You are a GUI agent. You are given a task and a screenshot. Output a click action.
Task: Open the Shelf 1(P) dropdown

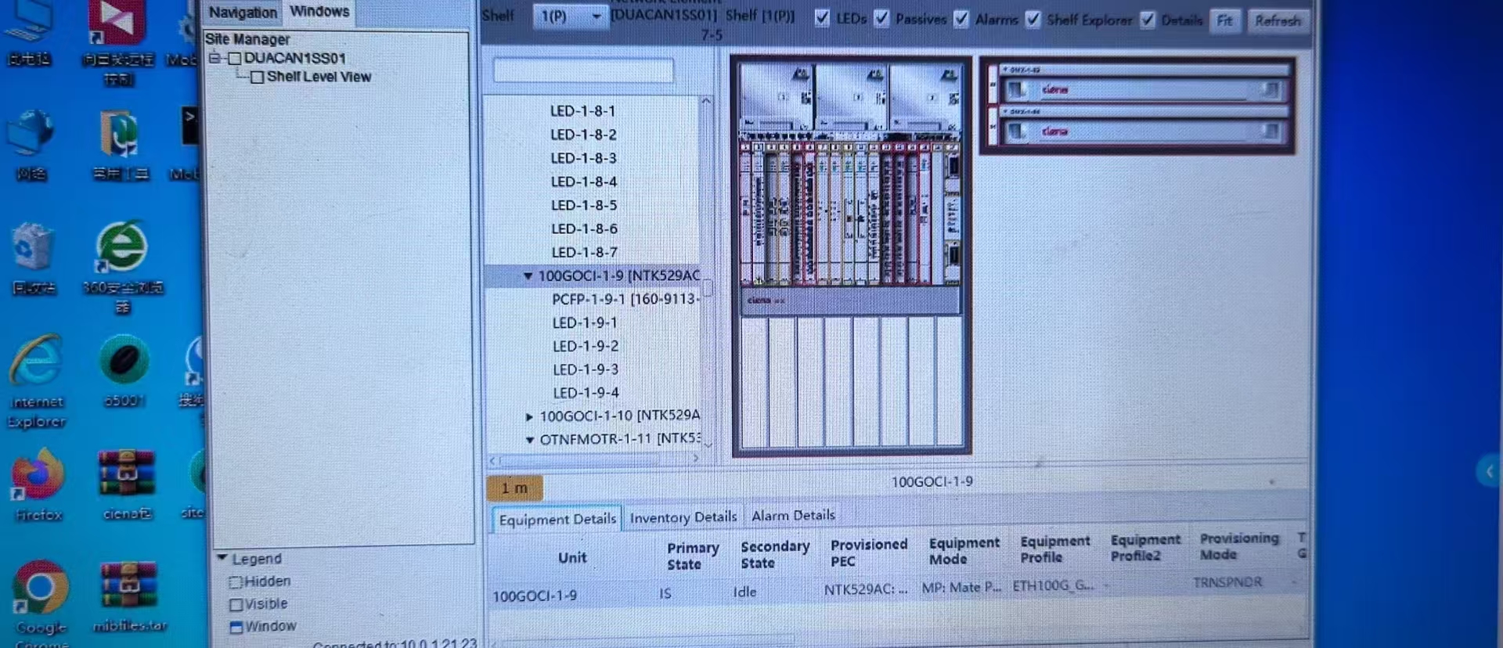click(570, 16)
